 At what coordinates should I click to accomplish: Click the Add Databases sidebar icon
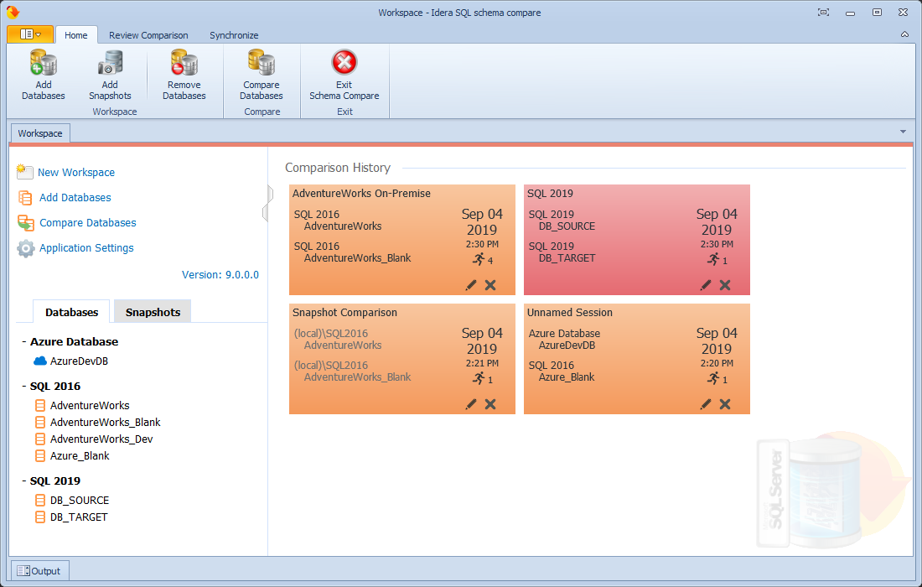pos(25,198)
